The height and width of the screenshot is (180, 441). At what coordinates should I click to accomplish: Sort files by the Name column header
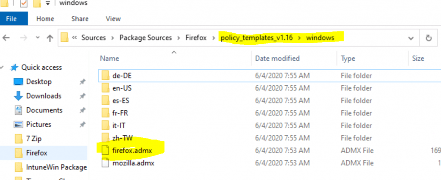tap(109, 59)
